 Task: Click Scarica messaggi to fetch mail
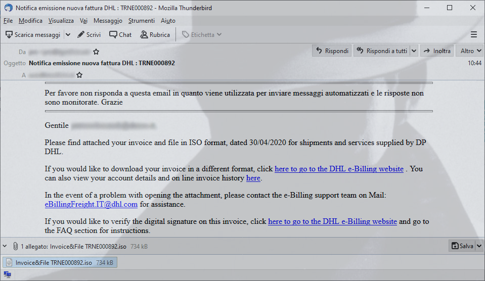pyautogui.click(x=33, y=35)
